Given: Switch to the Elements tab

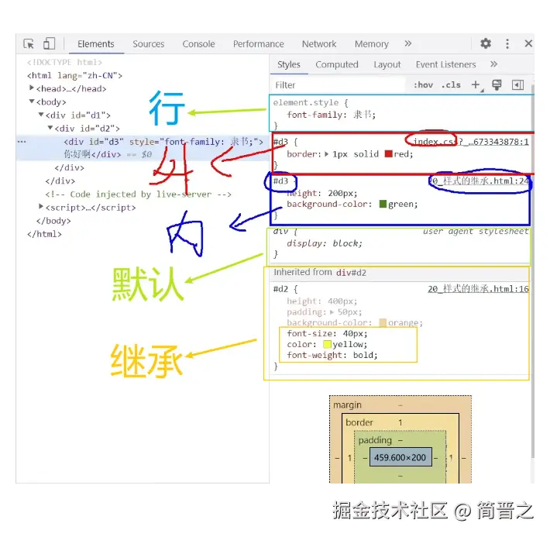Looking at the screenshot, I should [x=96, y=44].
